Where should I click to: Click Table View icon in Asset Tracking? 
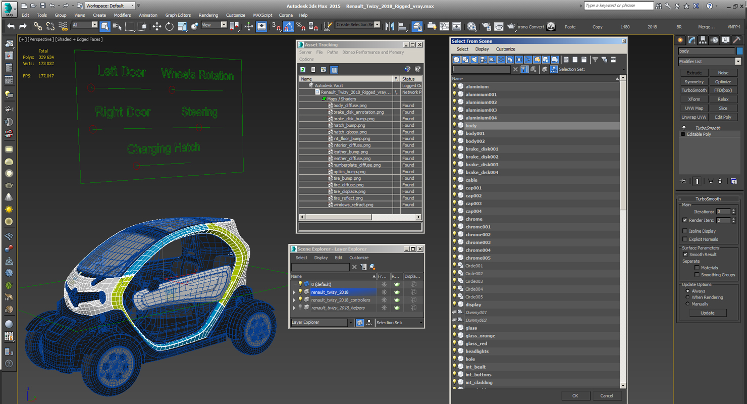334,70
